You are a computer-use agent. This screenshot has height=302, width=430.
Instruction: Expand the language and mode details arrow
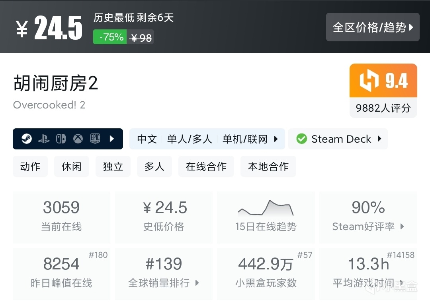pos(276,139)
